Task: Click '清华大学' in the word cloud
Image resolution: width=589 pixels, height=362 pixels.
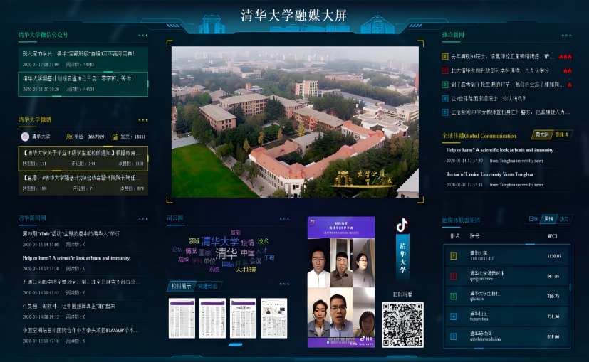Action: click(220, 241)
